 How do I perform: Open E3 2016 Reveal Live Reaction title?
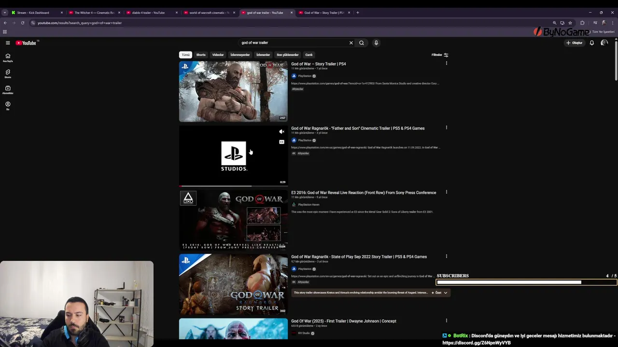[x=364, y=193]
